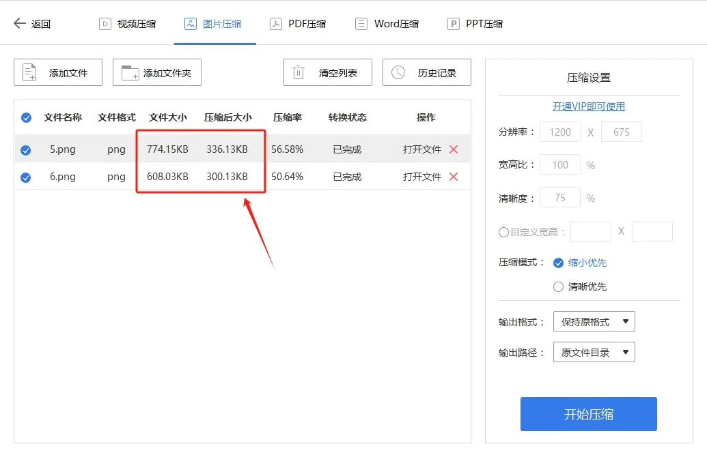Open the 输出路径 dropdown (原文件目录)
Screen dimensions: 707x457
(x=594, y=353)
